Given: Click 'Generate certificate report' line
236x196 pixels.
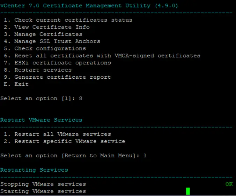Looking at the screenshot, I should [x=57, y=77].
